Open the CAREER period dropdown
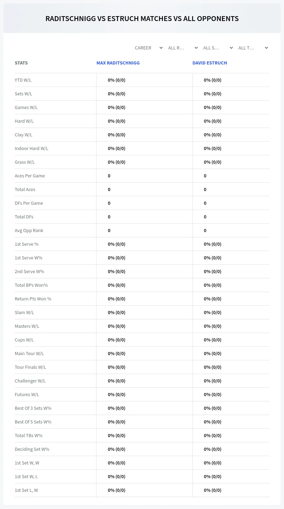 (x=148, y=48)
